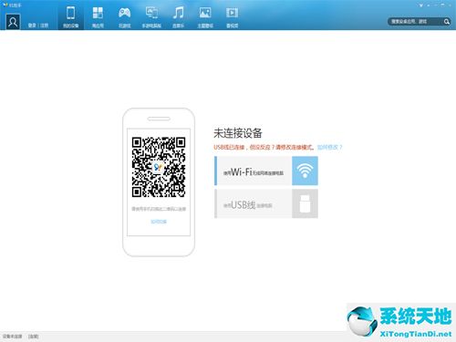Screen dimensions: 456x342
Task: Open the wallpaper picture tab
Action: 205,17
